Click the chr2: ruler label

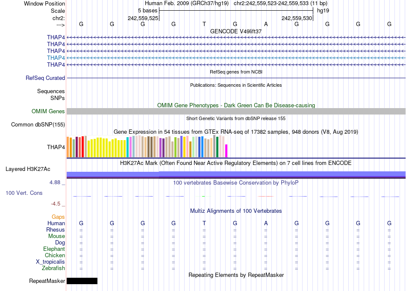(x=59, y=18)
